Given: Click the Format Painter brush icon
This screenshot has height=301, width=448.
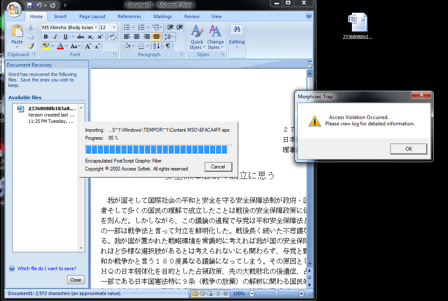Looking at the screenshot, I should tap(30, 46).
